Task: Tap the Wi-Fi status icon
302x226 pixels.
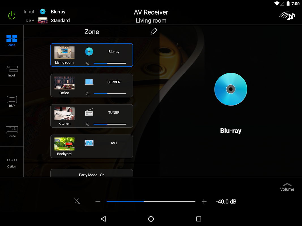Action: [x=277, y=4]
